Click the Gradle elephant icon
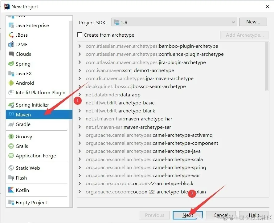 (x=11, y=124)
